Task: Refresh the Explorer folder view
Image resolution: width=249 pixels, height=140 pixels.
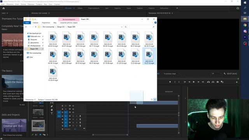Action: pyautogui.click(x=126, y=27)
